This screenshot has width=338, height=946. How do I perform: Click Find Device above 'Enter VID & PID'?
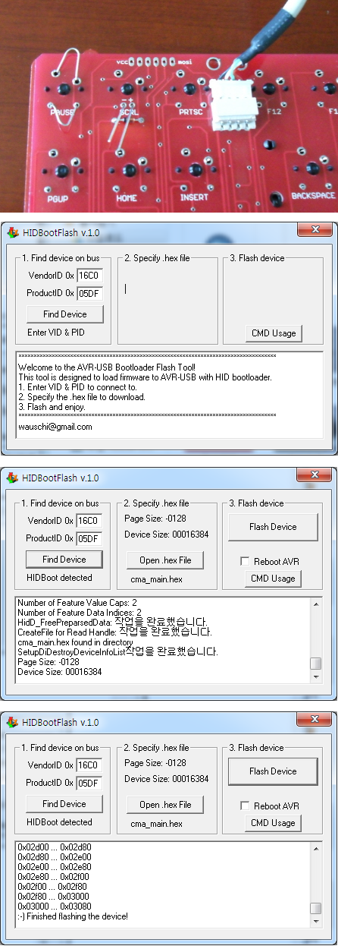coord(64,314)
